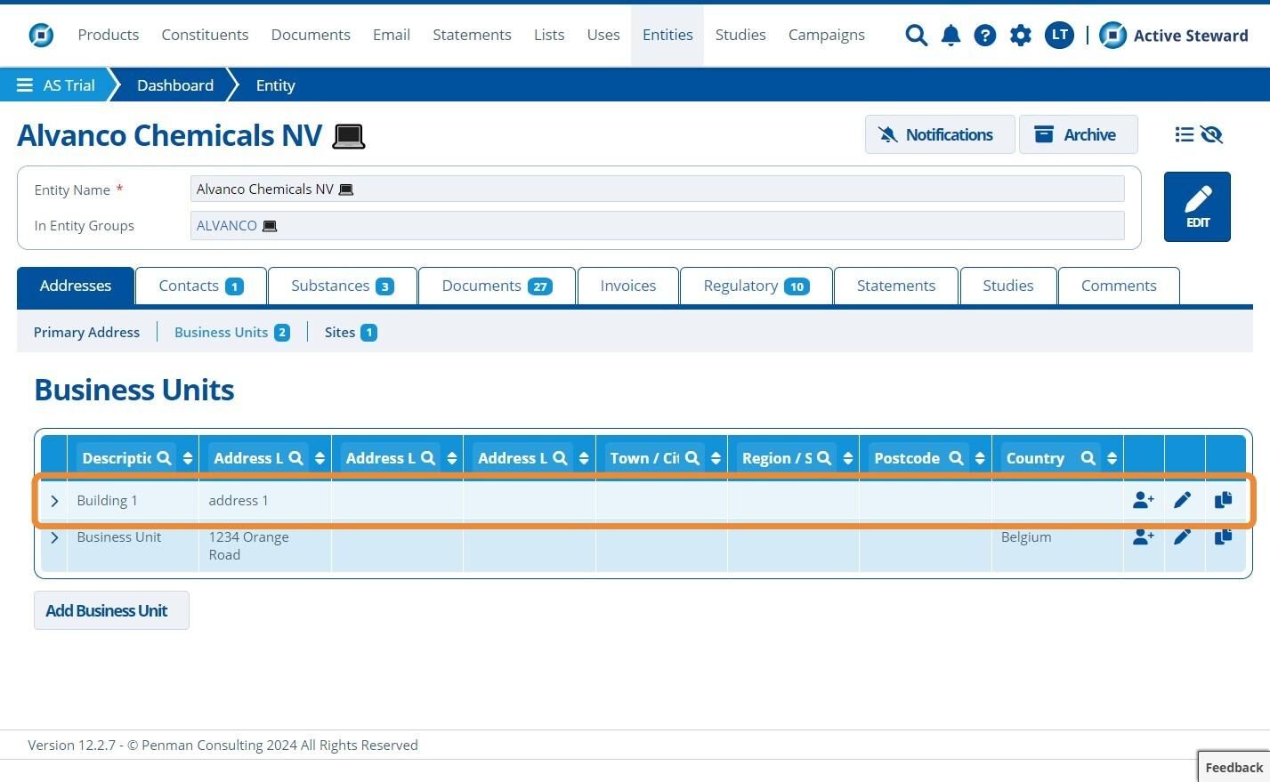Switch to the Regulatory tab
This screenshot has width=1270, height=782.
(x=756, y=286)
